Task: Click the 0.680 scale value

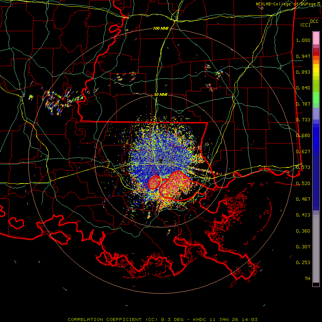Action: pos(303,136)
